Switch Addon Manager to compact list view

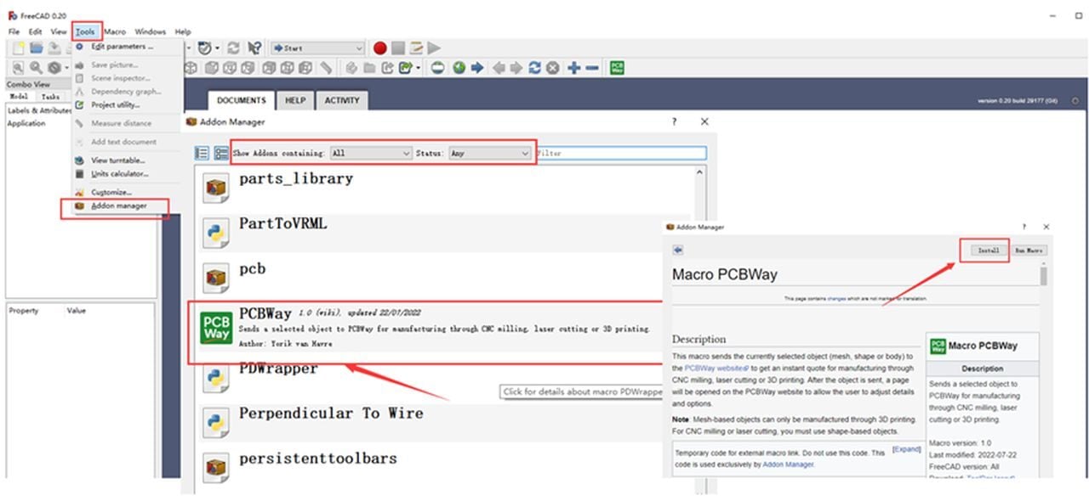click(202, 154)
